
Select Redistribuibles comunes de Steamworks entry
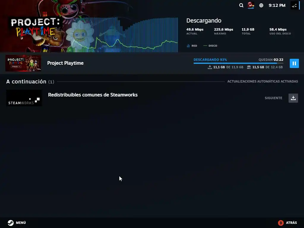click(x=93, y=95)
